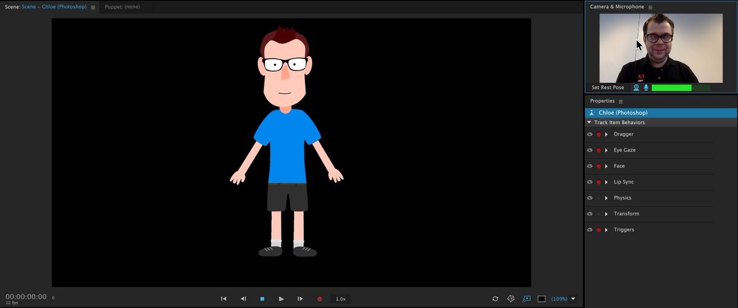Screen dimensions: 738x308
Task: Go to the start of the scene
Action: point(224,299)
